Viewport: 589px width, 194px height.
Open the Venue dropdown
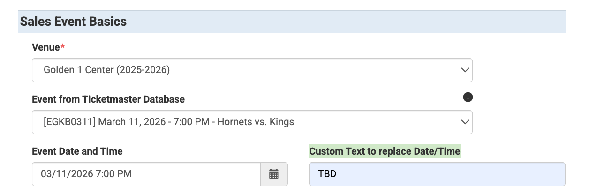coord(252,70)
